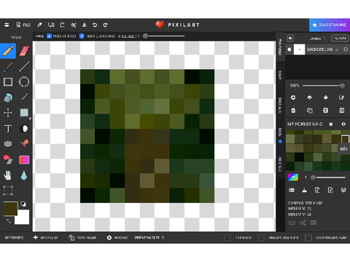This screenshot has width=350, height=262.
Task: Switch to the Colors side tab
Action: (280, 164)
